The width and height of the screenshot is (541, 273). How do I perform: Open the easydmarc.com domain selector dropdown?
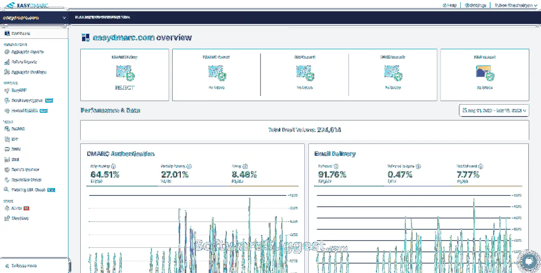34,18
